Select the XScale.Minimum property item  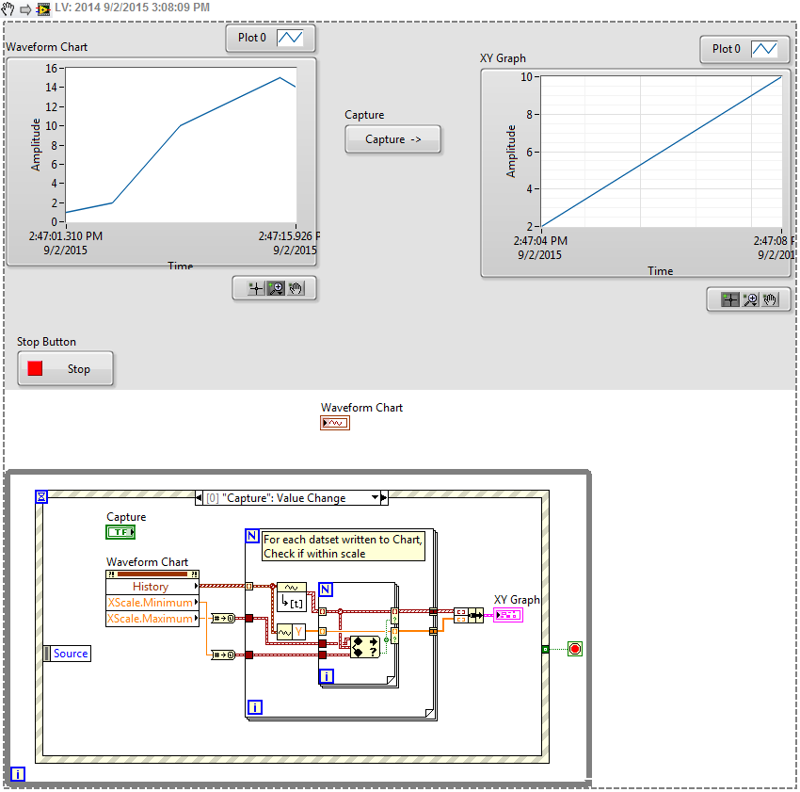pyautogui.click(x=151, y=603)
